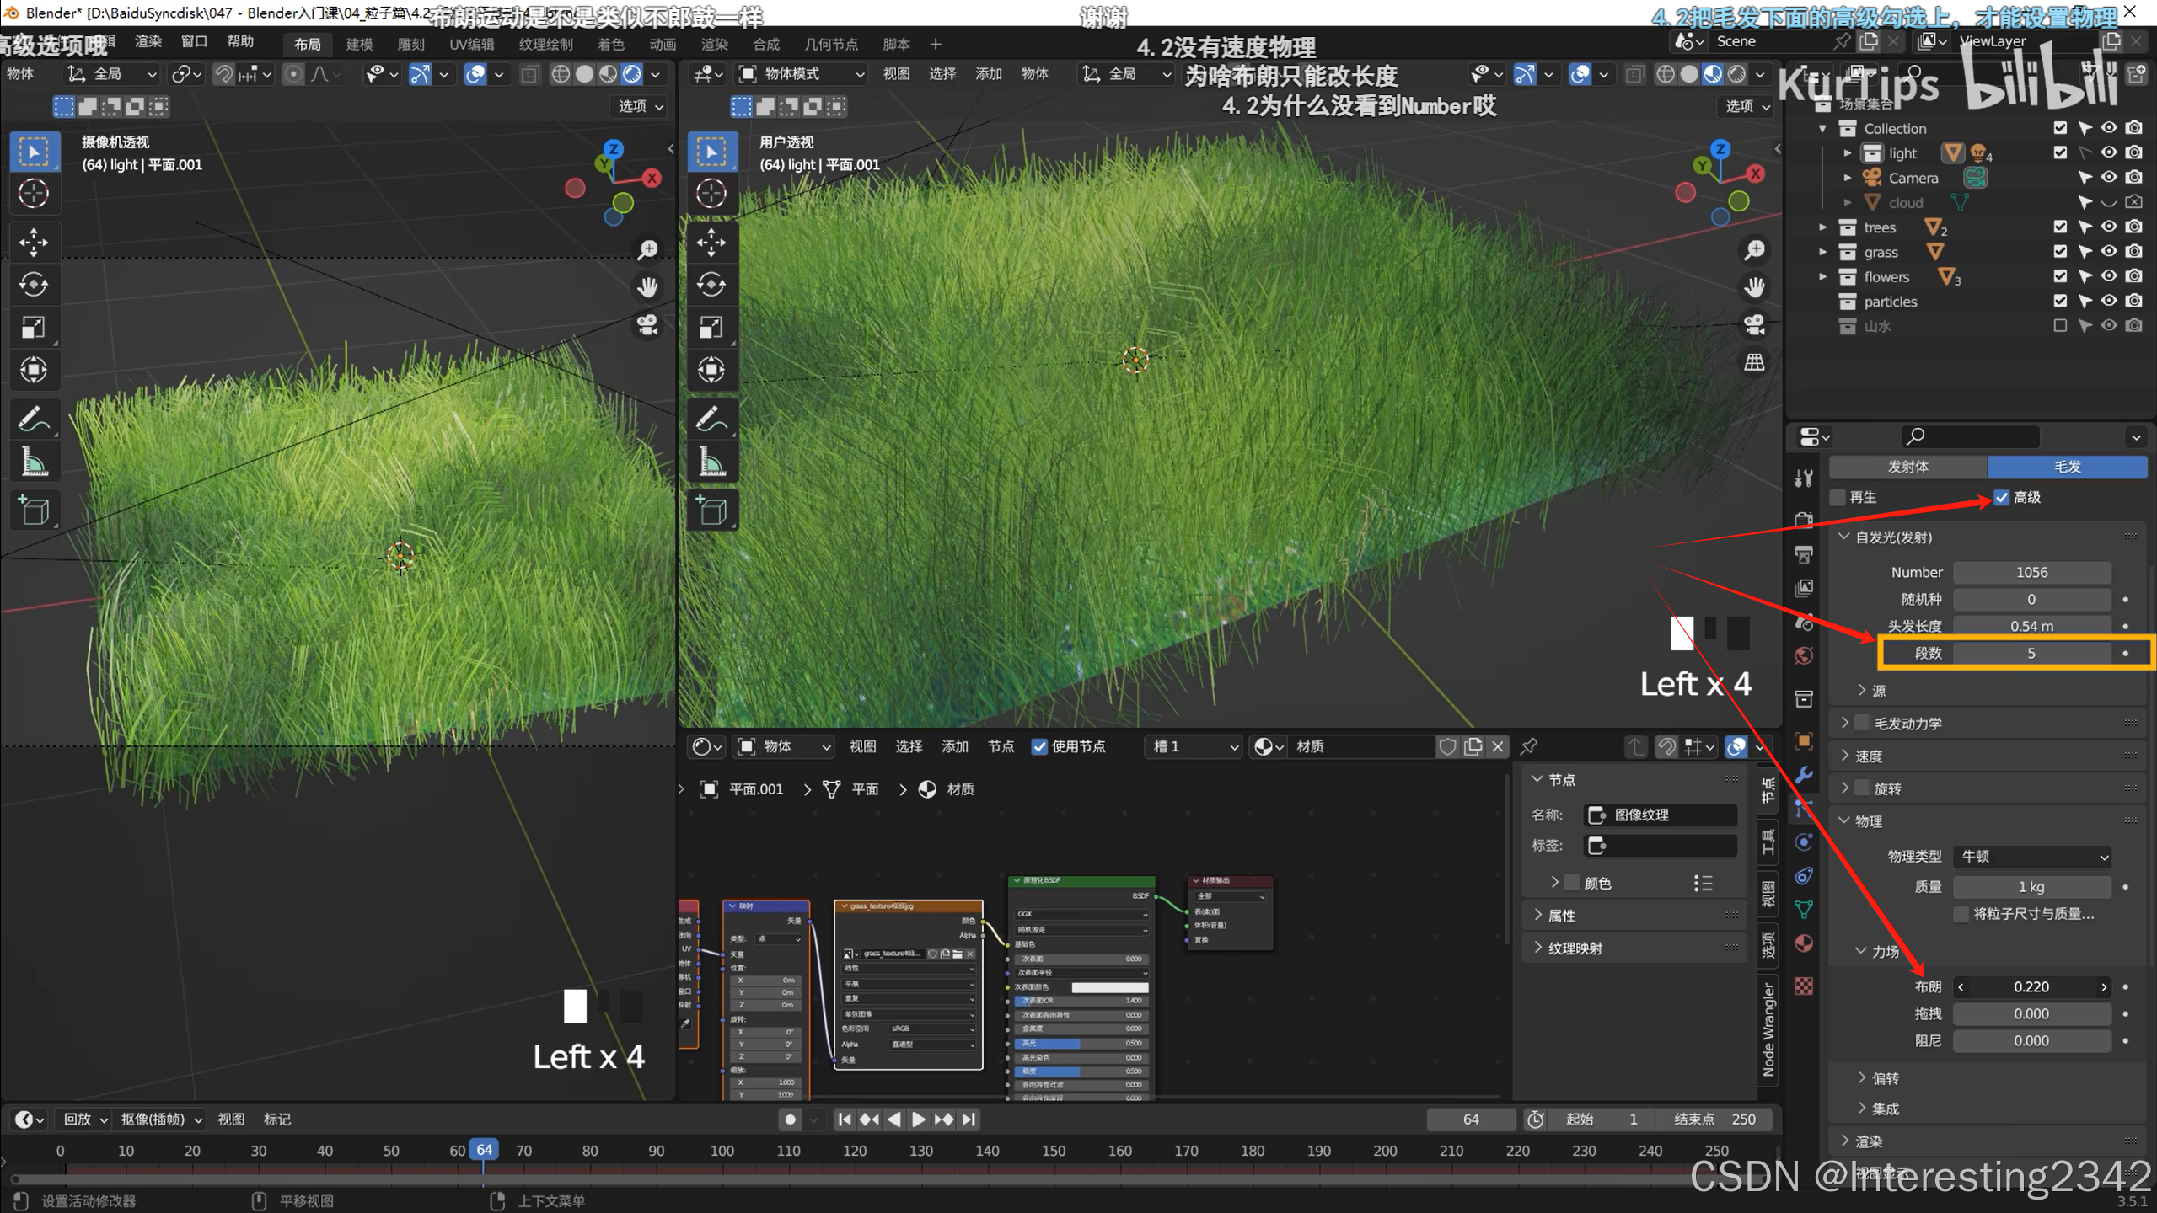Hide the grass collection with eye icon
Screen dimensions: 2157x1213
[x=2109, y=252]
